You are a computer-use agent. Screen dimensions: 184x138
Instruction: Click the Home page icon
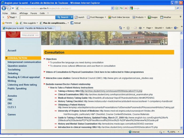click(x=120, y=28)
